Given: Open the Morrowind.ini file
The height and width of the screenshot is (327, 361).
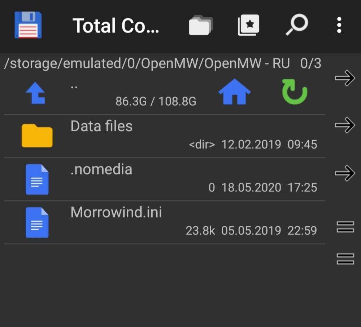Looking at the screenshot, I should [x=165, y=222].
